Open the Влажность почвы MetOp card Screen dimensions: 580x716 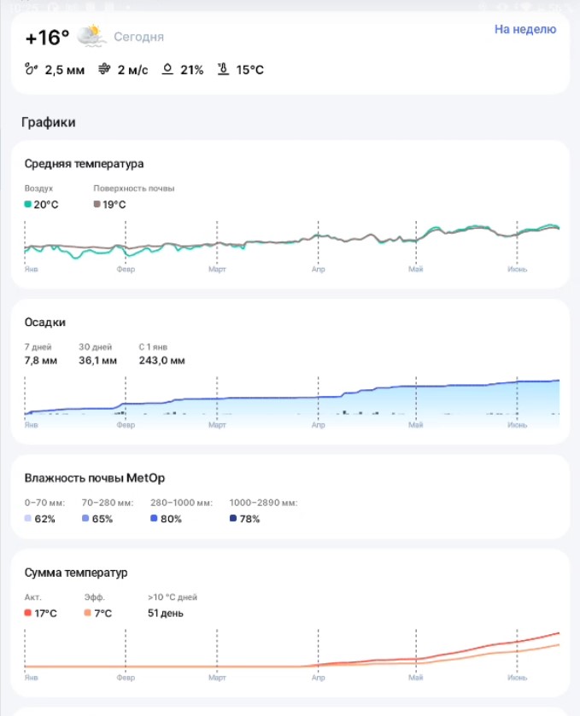tap(290, 497)
